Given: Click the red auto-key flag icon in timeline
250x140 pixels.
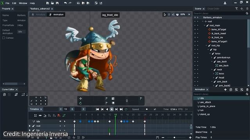Looking at the screenshot, I should 59,115.
